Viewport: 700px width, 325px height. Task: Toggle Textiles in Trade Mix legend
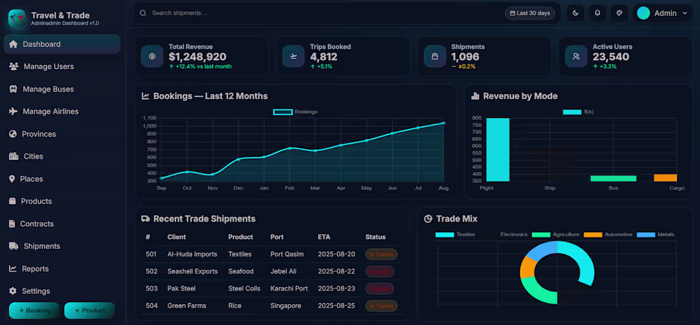[455, 235]
